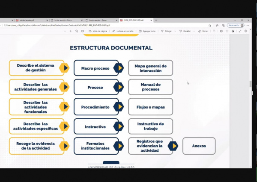Click the 'ESTRUCTURA DOCUMENTAL' heading
Image resolution: width=257 pixels, height=182 pixels.
[111, 48]
